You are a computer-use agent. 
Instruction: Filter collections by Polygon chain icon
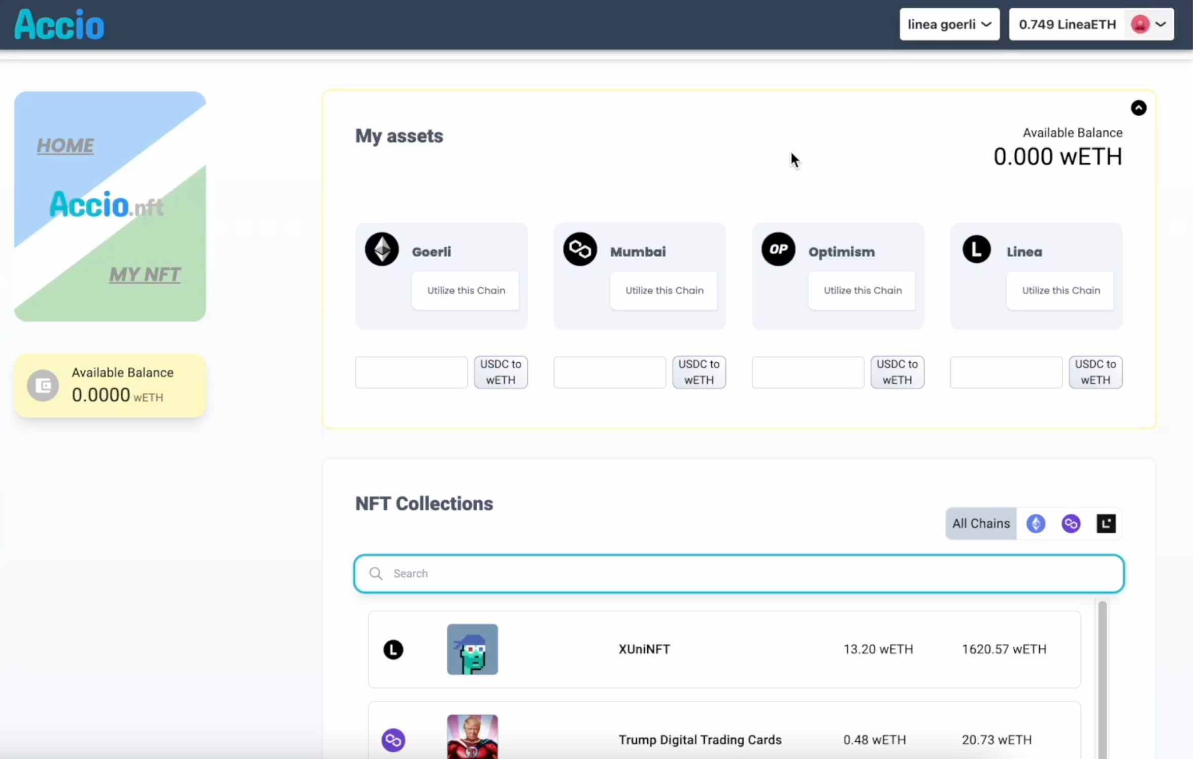(x=1071, y=523)
